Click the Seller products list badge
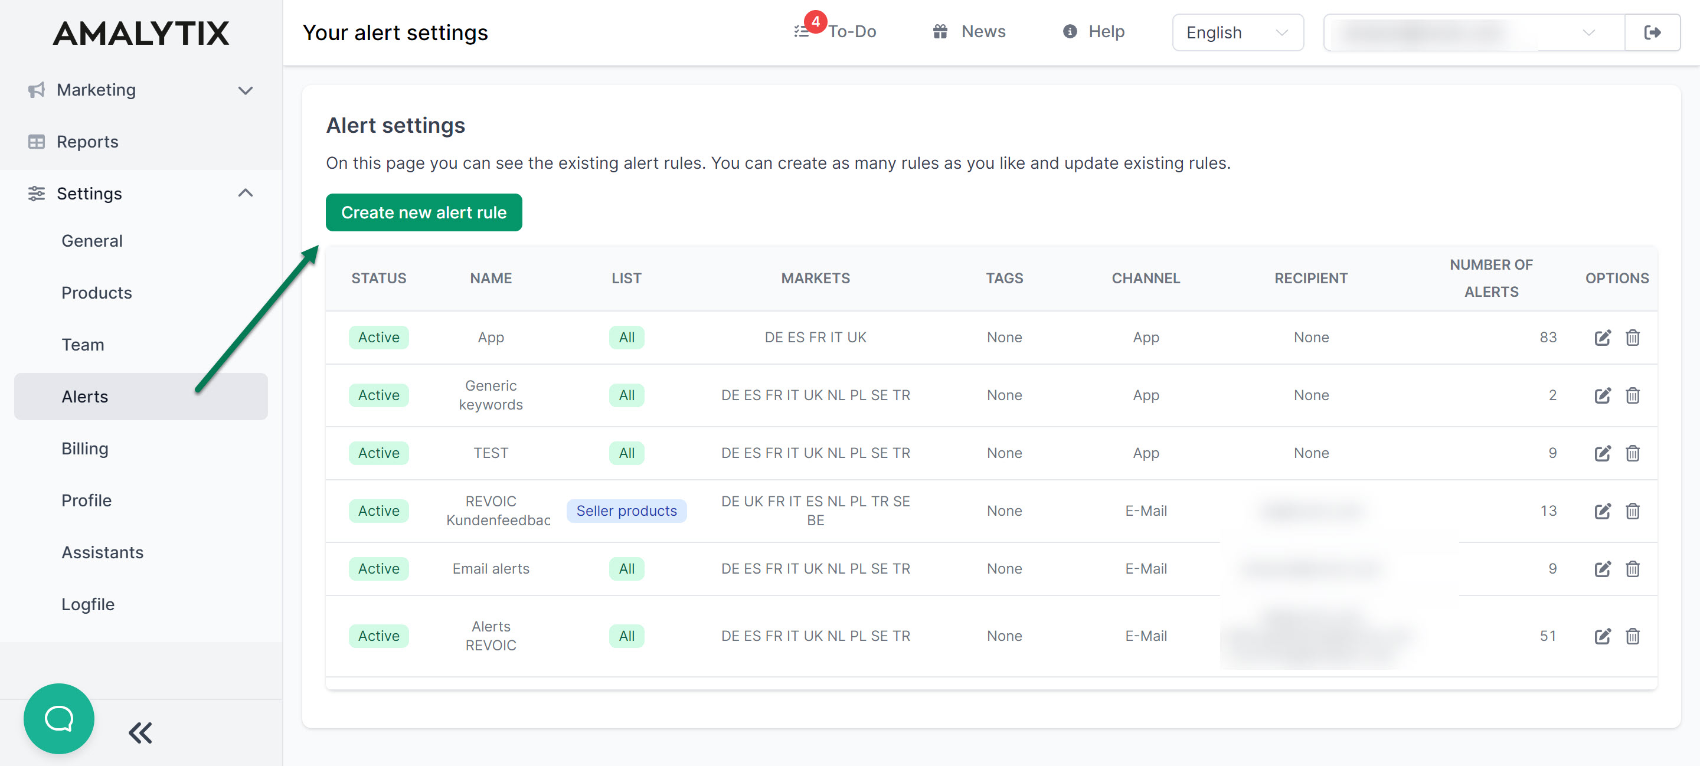 pos(626,510)
